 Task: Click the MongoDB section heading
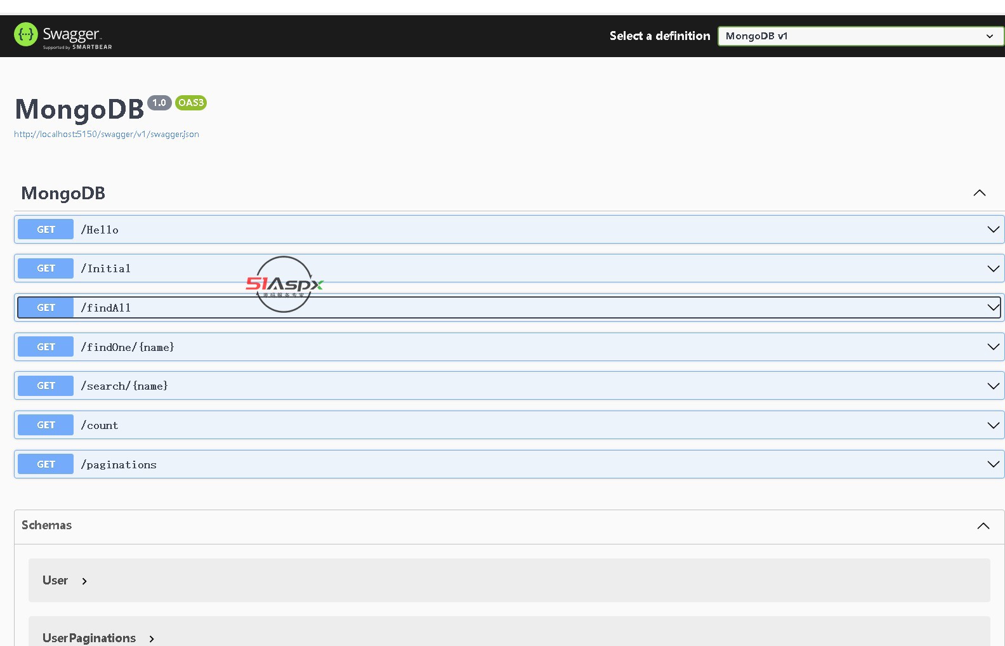point(63,194)
